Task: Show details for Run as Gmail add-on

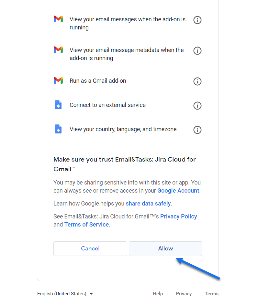Action: [197, 81]
